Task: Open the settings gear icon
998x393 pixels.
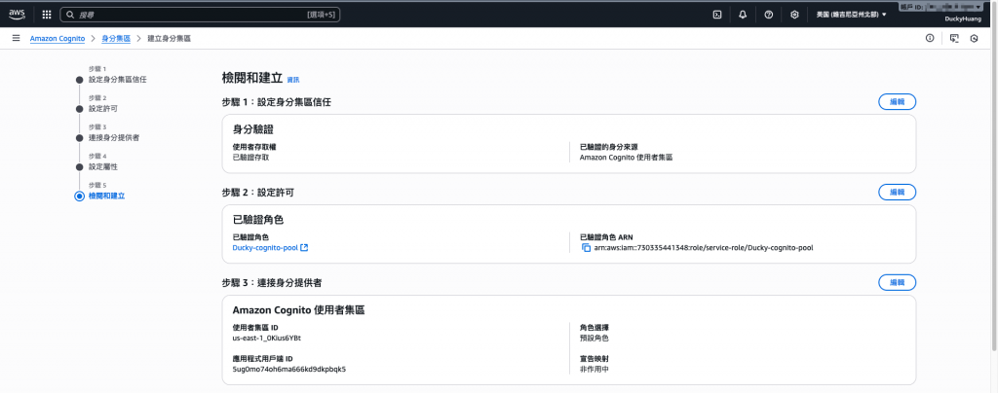Action: coord(794,15)
